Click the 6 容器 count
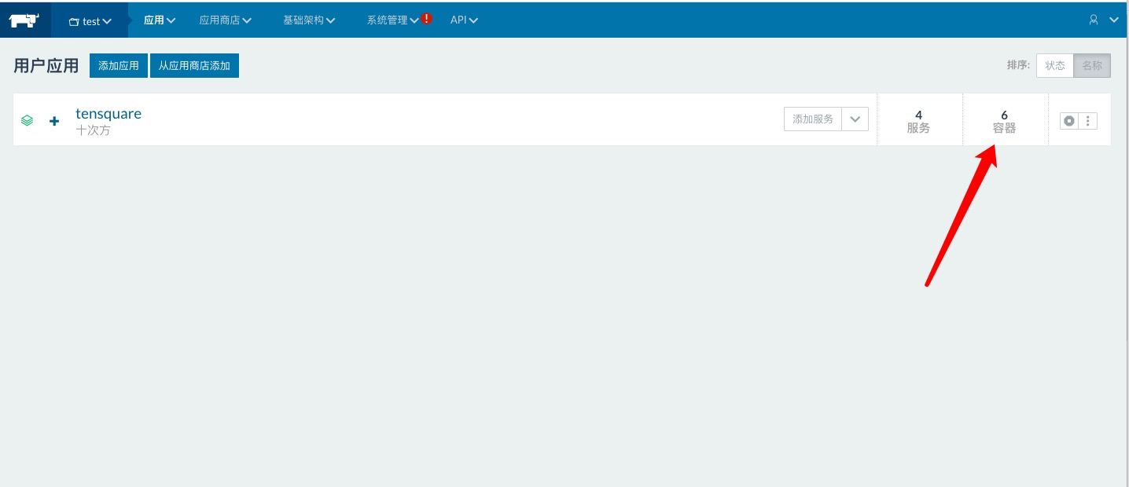The height and width of the screenshot is (487, 1129). (1004, 121)
